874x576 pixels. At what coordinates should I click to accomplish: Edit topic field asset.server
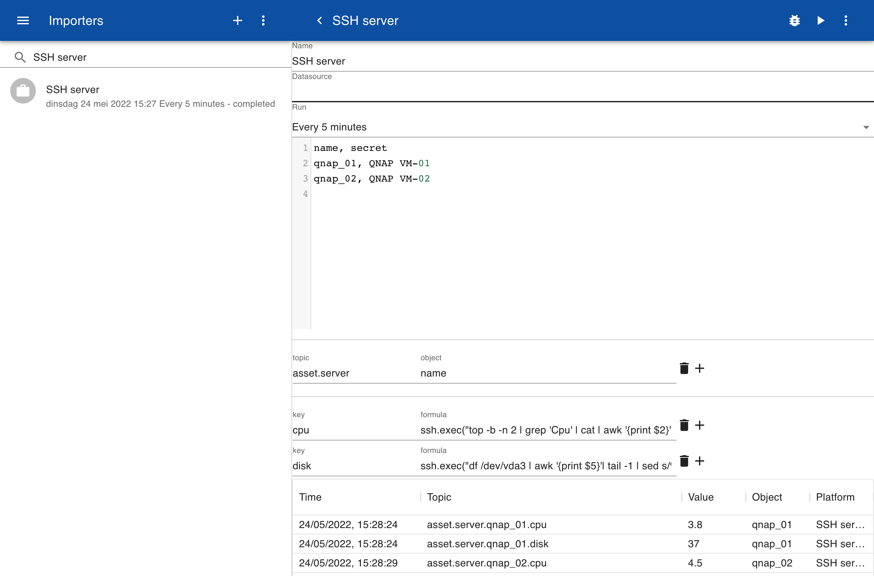354,373
